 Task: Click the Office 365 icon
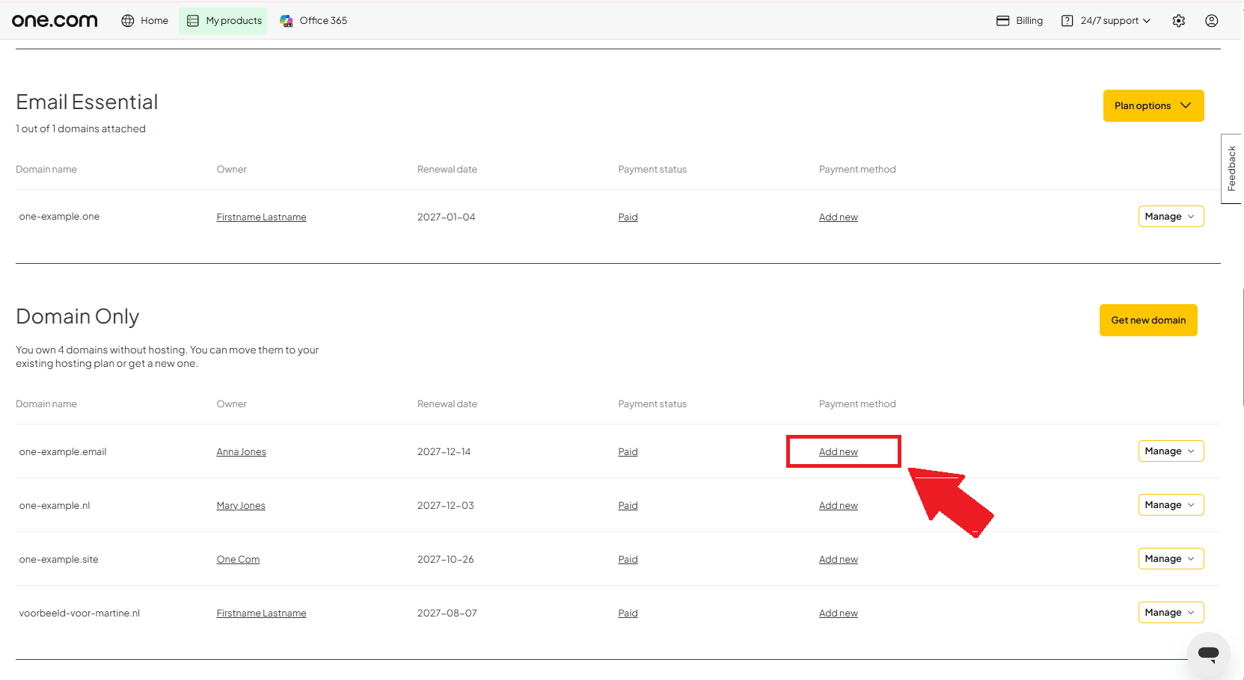tap(287, 21)
